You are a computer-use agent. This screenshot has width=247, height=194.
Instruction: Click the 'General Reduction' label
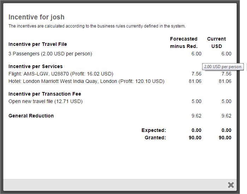(31, 116)
